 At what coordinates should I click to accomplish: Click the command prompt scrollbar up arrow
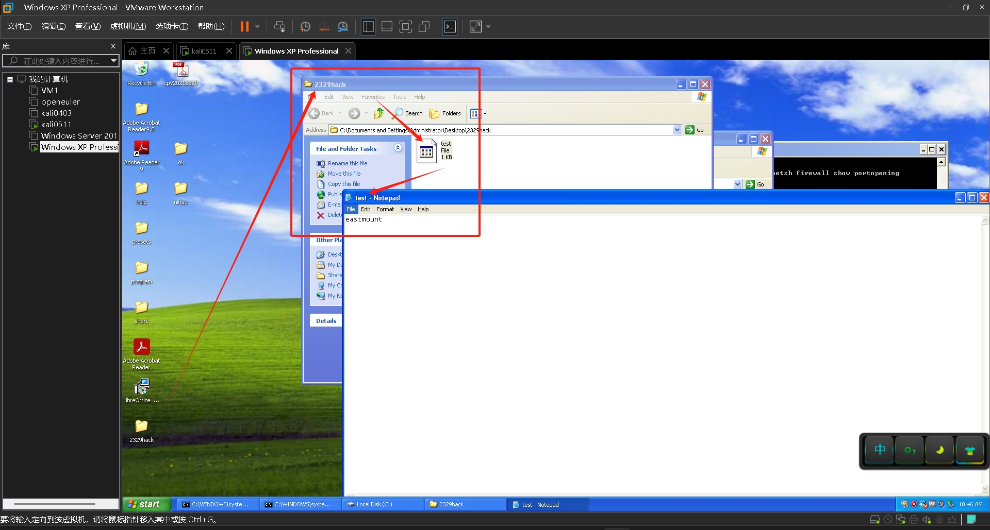tap(941, 162)
